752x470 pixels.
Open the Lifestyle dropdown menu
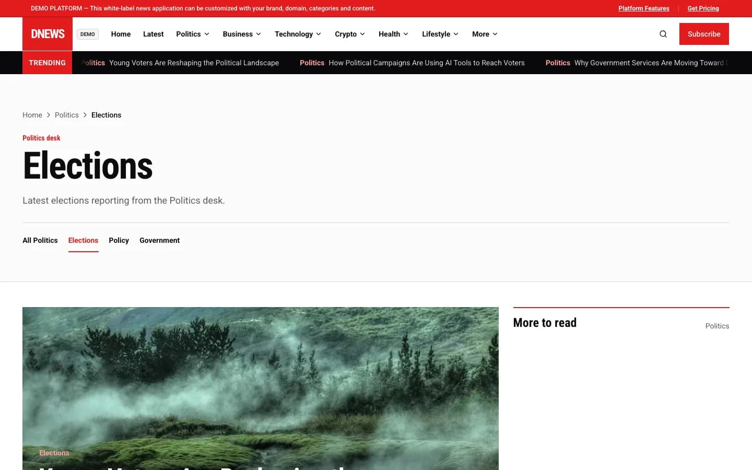click(x=440, y=34)
